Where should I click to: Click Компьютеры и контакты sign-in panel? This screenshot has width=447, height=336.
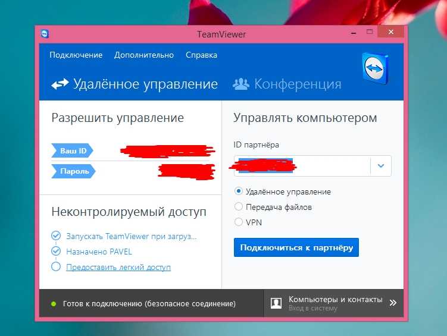click(334, 303)
